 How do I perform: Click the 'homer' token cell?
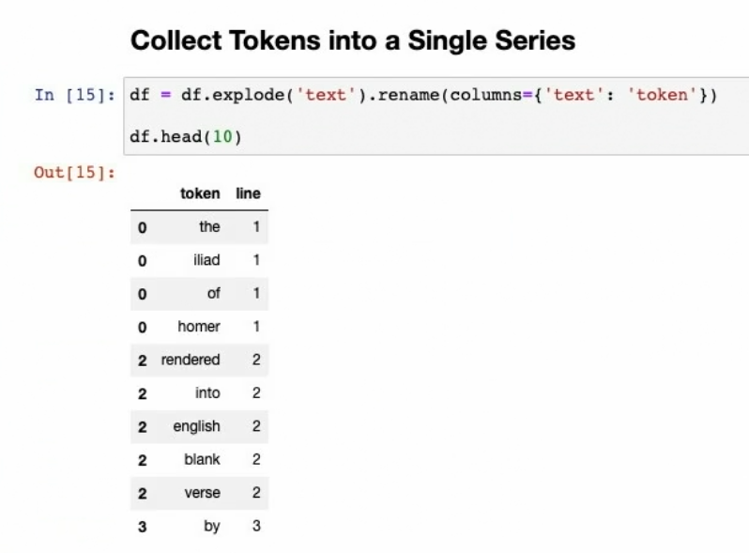199,327
